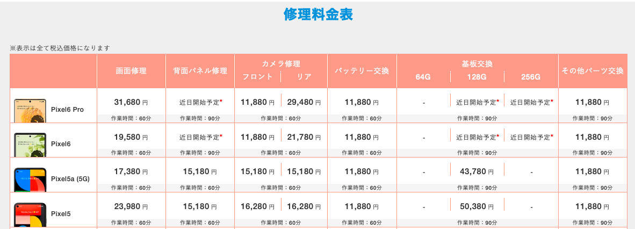The height and width of the screenshot is (229, 635).
Task: Click the Pixel6 Pro 31,680円 screen price
Action: click(x=131, y=102)
